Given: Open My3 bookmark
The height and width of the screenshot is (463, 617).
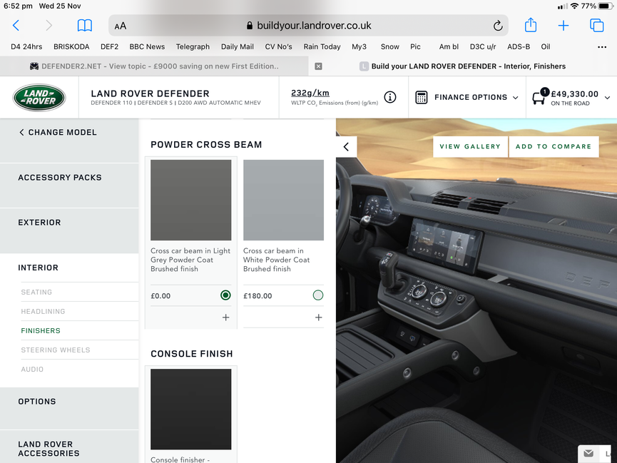Looking at the screenshot, I should (x=360, y=47).
